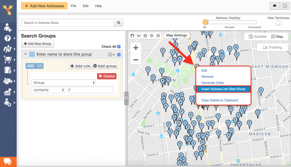
Task: Choose Insert Address into Best Route
Action: click(223, 89)
